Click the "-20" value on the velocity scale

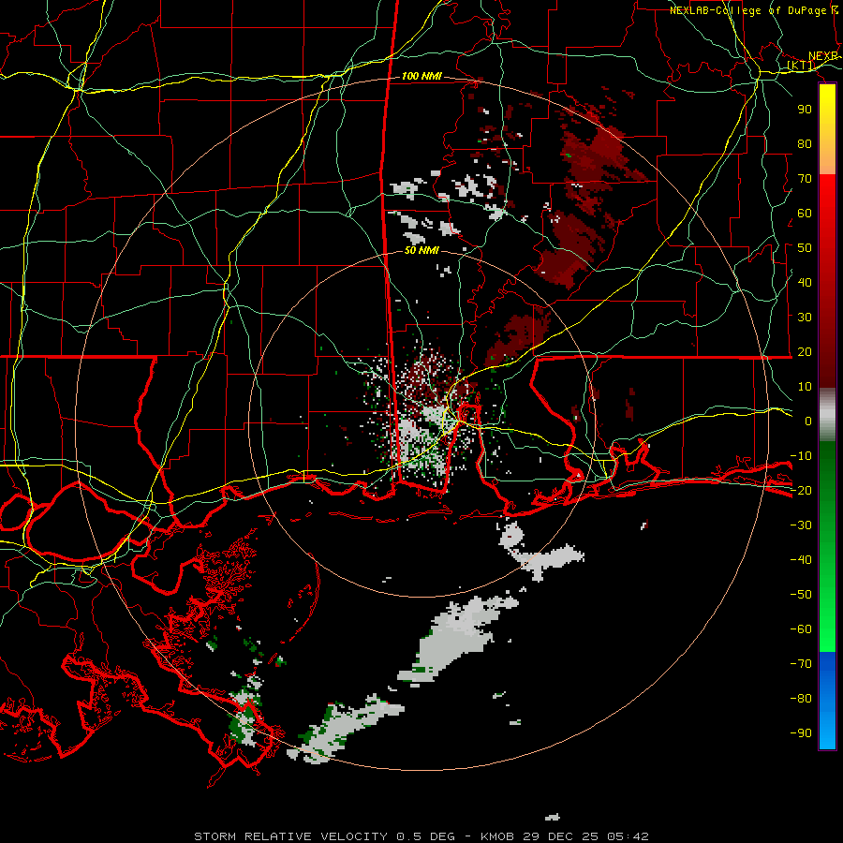[801, 490]
